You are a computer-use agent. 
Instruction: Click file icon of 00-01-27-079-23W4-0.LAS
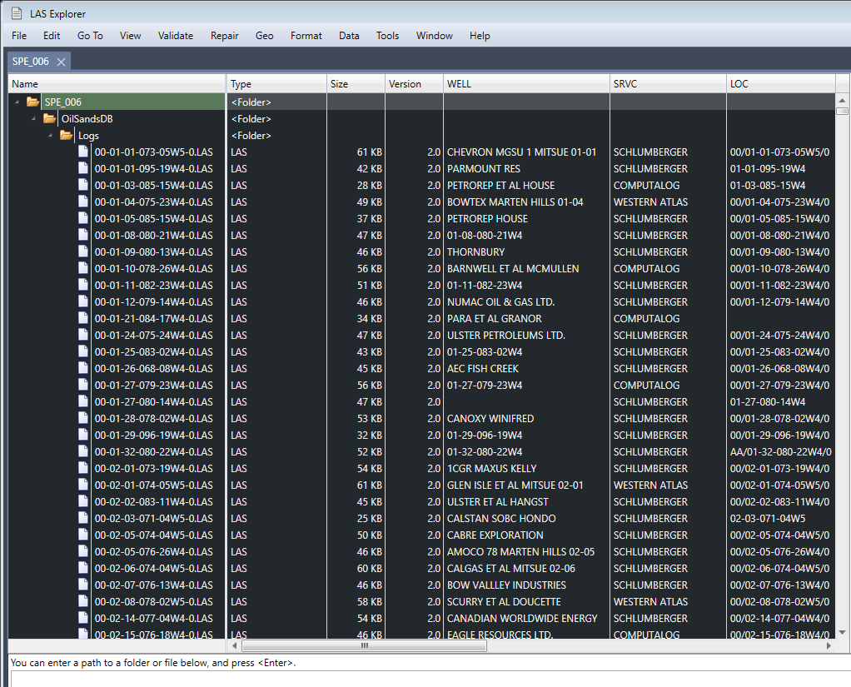(x=83, y=384)
